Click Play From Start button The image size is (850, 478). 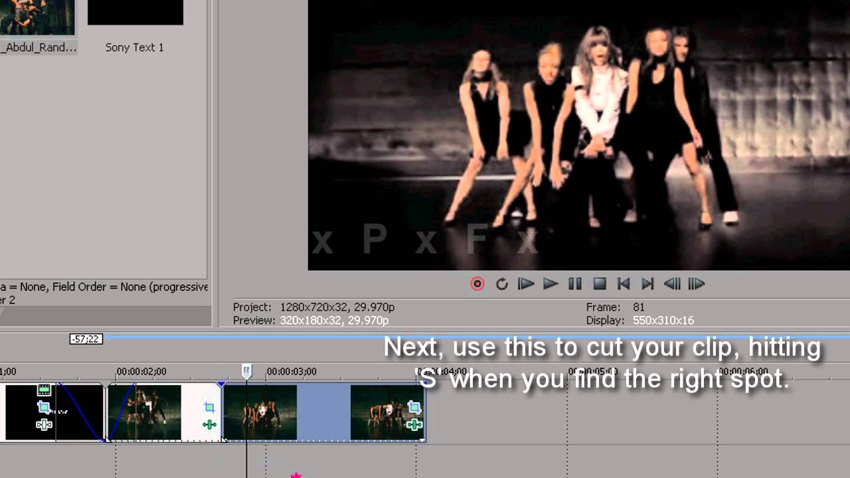pyautogui.click(x=526, y=284)
